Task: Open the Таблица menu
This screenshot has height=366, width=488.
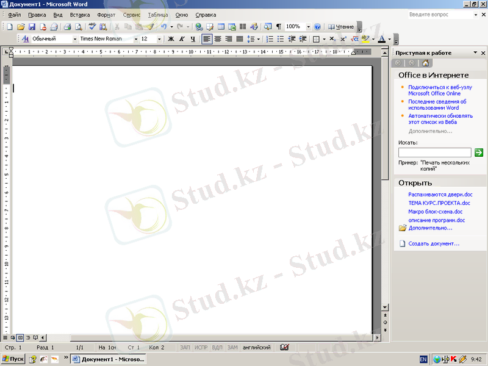Action: pos(157,14)
